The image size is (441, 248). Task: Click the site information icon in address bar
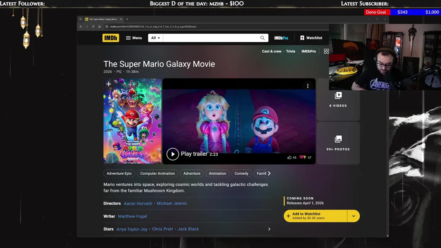[x=107, y=27]
